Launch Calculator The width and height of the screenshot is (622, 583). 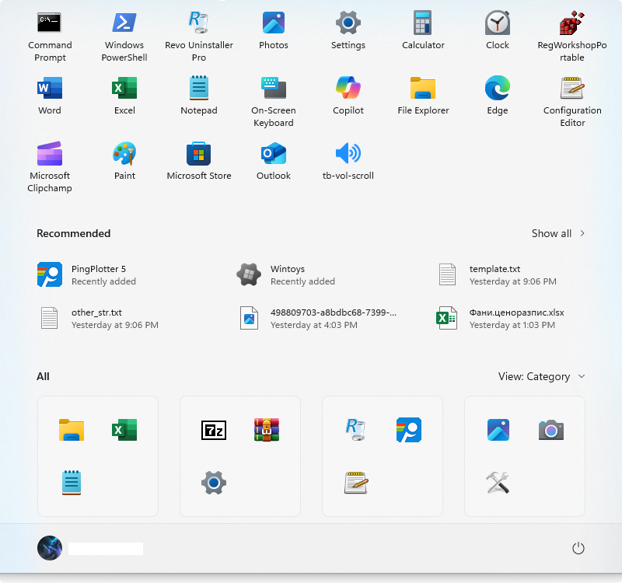click(x=423, y=31)
